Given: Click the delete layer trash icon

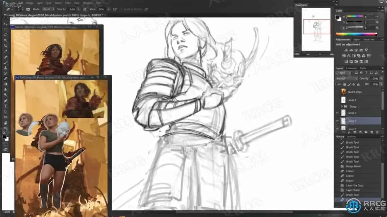Looking at the screenshot, I should (x=377, y=132).
